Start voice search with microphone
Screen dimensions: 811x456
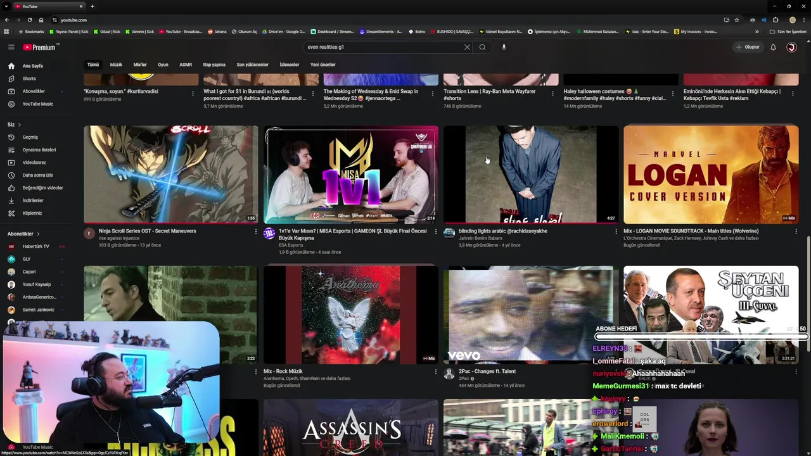coord(504,47)
